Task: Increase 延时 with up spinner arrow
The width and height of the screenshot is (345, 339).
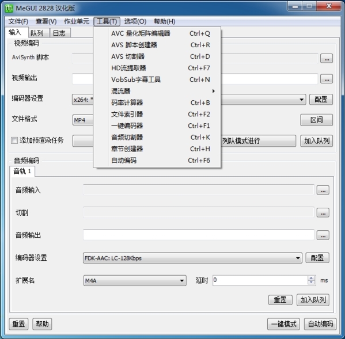Action: pyautogui.click(x=311, y=278)
